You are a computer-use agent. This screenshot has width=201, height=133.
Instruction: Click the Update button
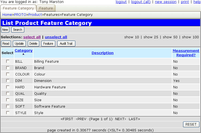19,44
